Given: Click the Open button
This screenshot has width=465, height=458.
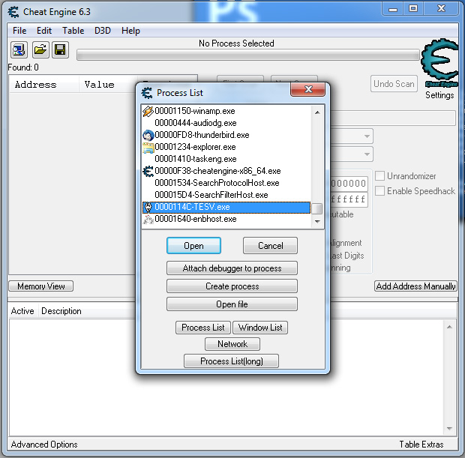Looking at the screenshot, I should [x=193, y=245].
